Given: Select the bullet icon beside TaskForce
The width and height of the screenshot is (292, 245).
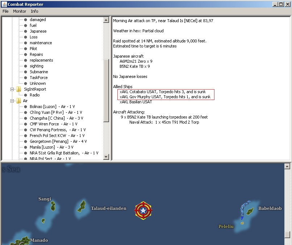Looking at the screenshot, I should [26, 78].
